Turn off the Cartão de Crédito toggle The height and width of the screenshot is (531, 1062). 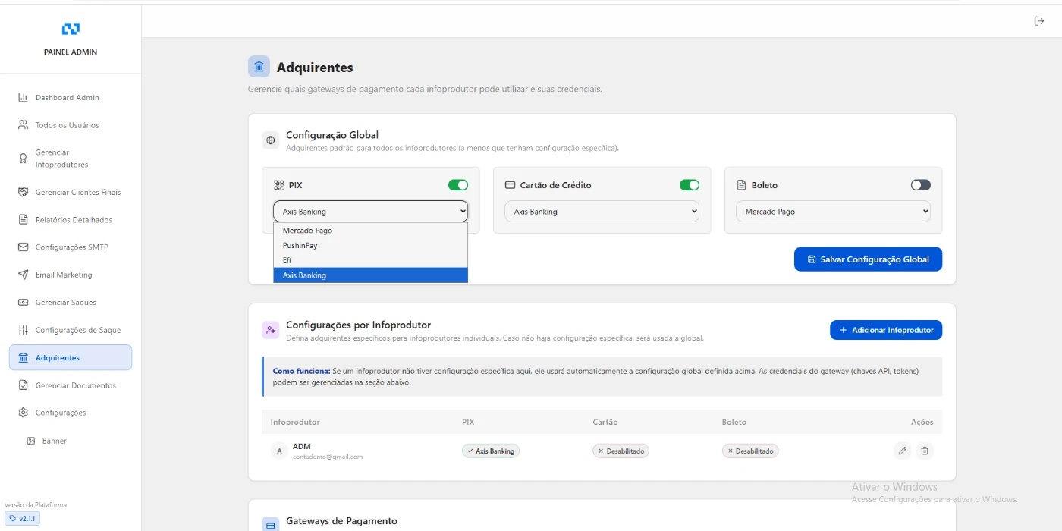(x=689, y=185)
